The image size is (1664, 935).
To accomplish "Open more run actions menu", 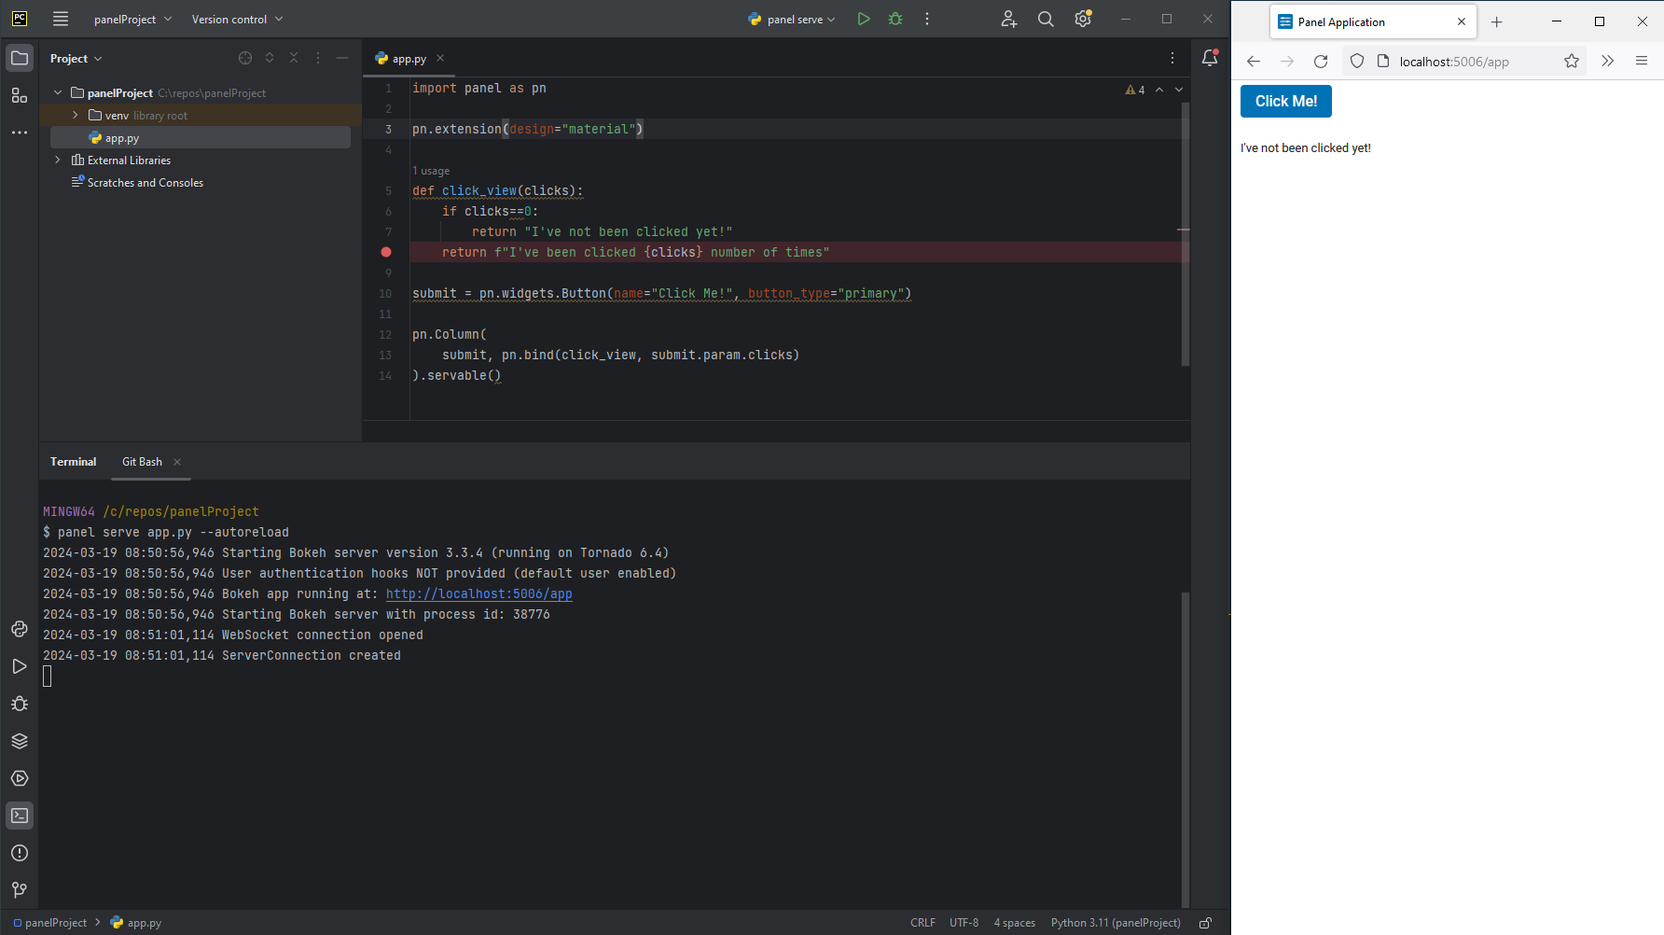I will (927, 19).
